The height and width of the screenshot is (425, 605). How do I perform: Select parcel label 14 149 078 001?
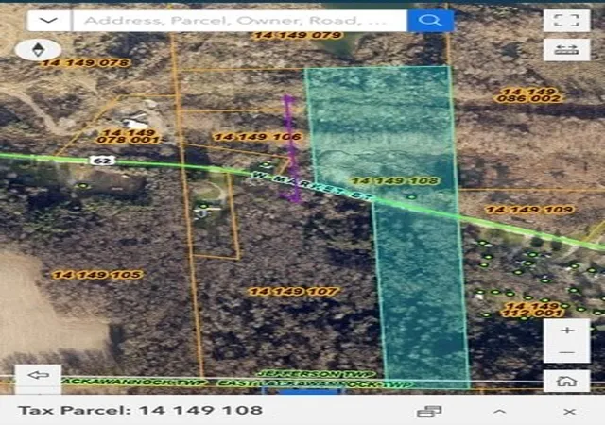pos(129,136)
